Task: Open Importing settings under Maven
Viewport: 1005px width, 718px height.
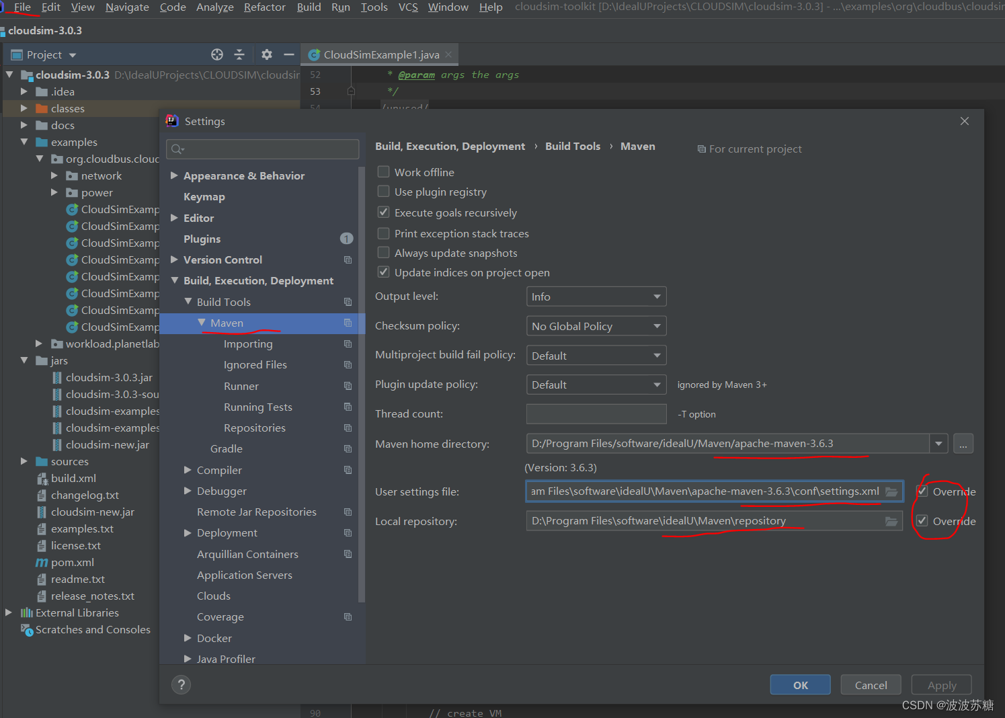Action: point(248,344)
